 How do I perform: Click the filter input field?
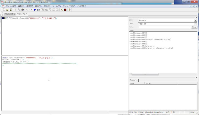(x=164, y=27)
